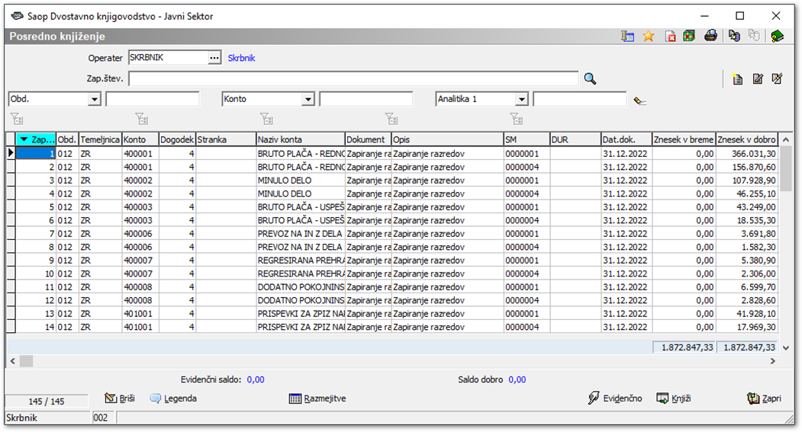Click the document with red X icon
Image resolution: width=802 pixels, height=432 pixels.
pos(670,36)
